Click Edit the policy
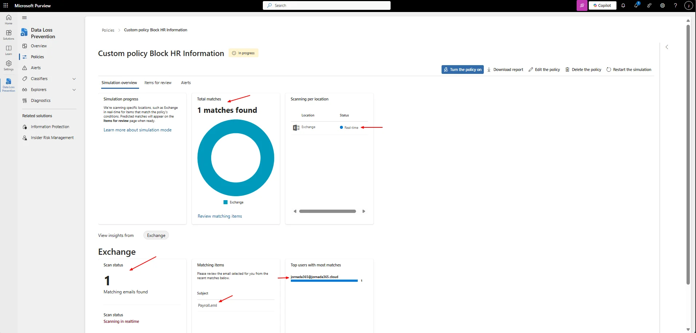Screen dimensions: 696x333 [x=544, y=70]
